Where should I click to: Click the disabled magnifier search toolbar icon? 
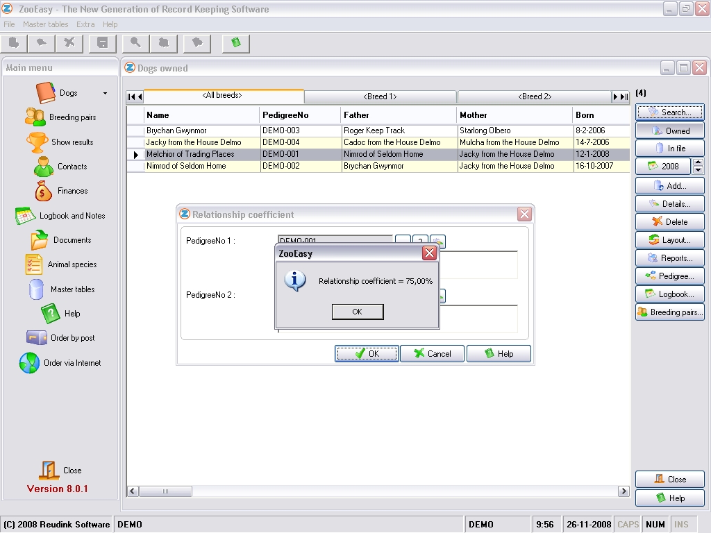135,43
